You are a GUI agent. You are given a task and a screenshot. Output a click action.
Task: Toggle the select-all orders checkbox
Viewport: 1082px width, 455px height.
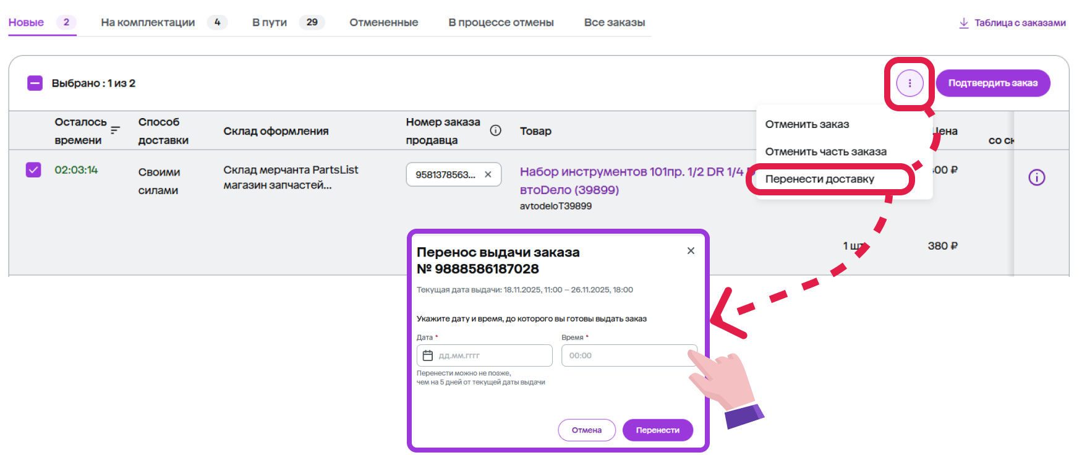point(35,83)
